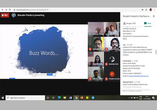Click the browser back arrow
Screen dimensions: 157x110
[2, 10]
